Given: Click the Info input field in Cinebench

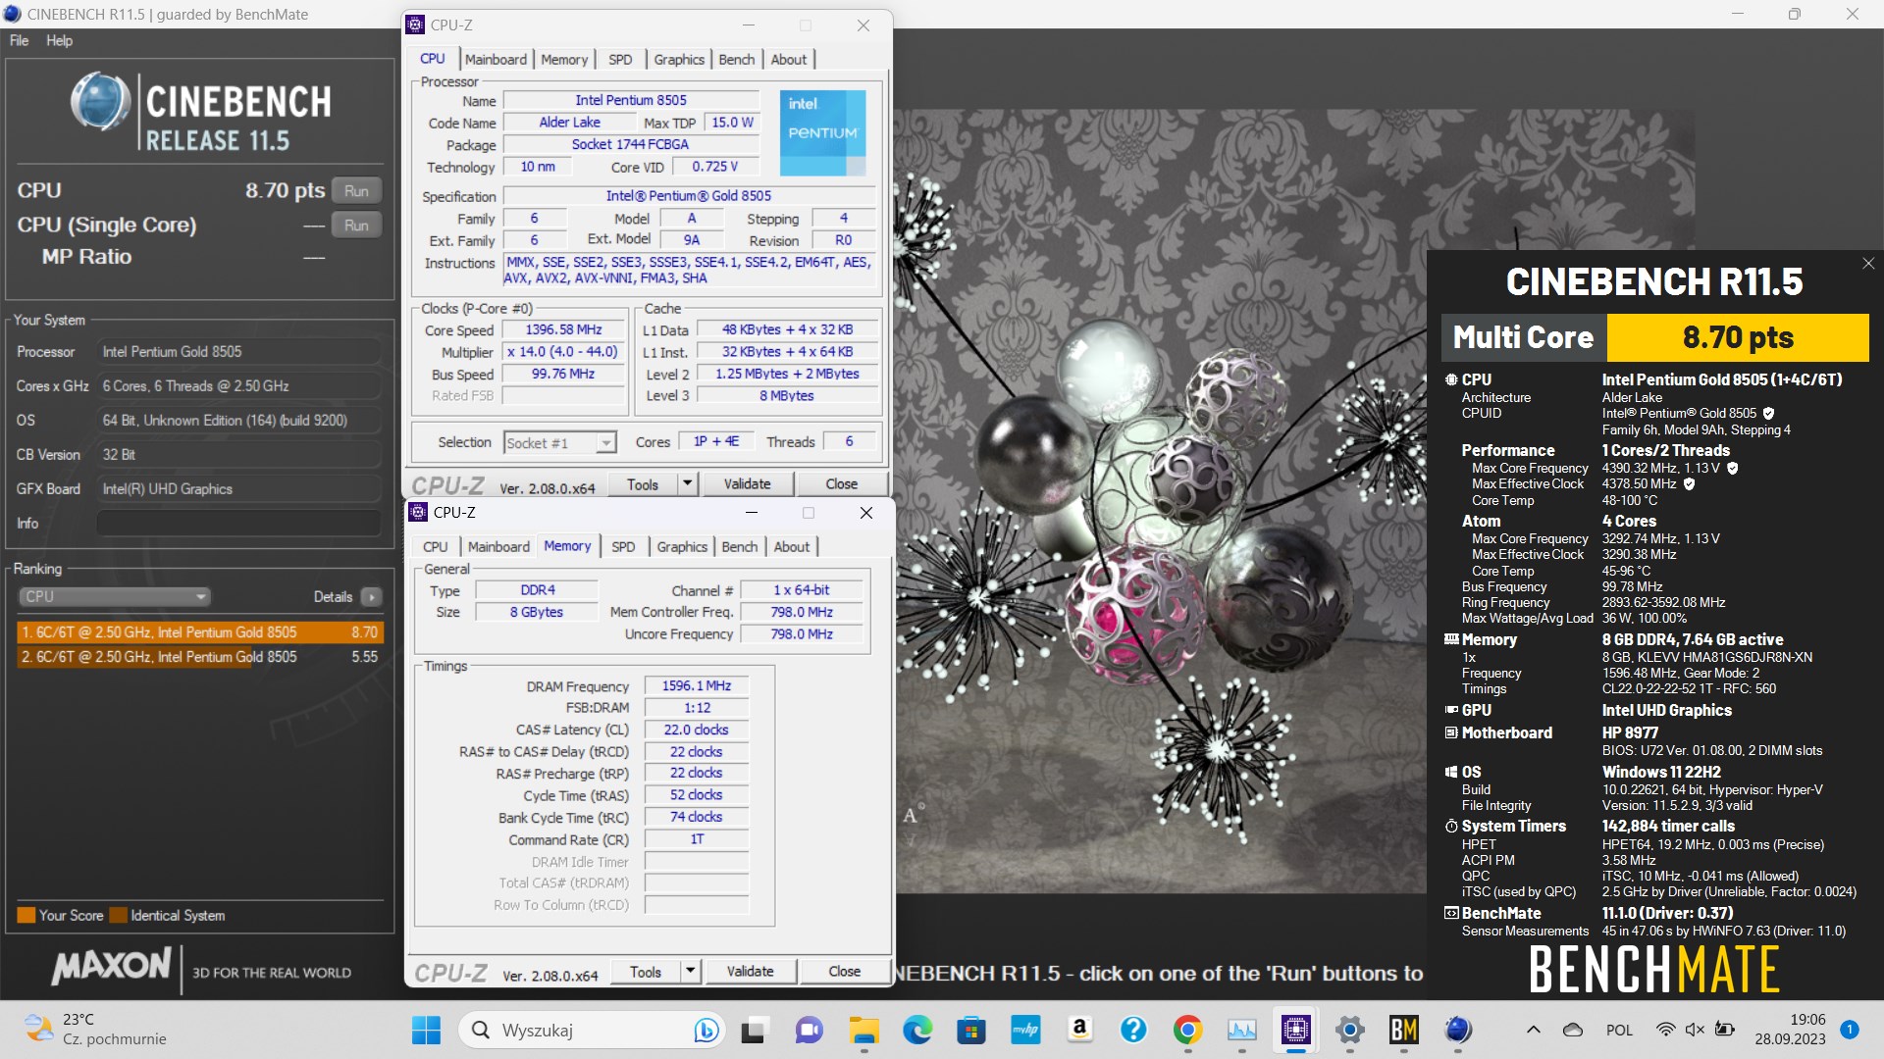Looking at the screenshot, I should (x=238, y=524).
